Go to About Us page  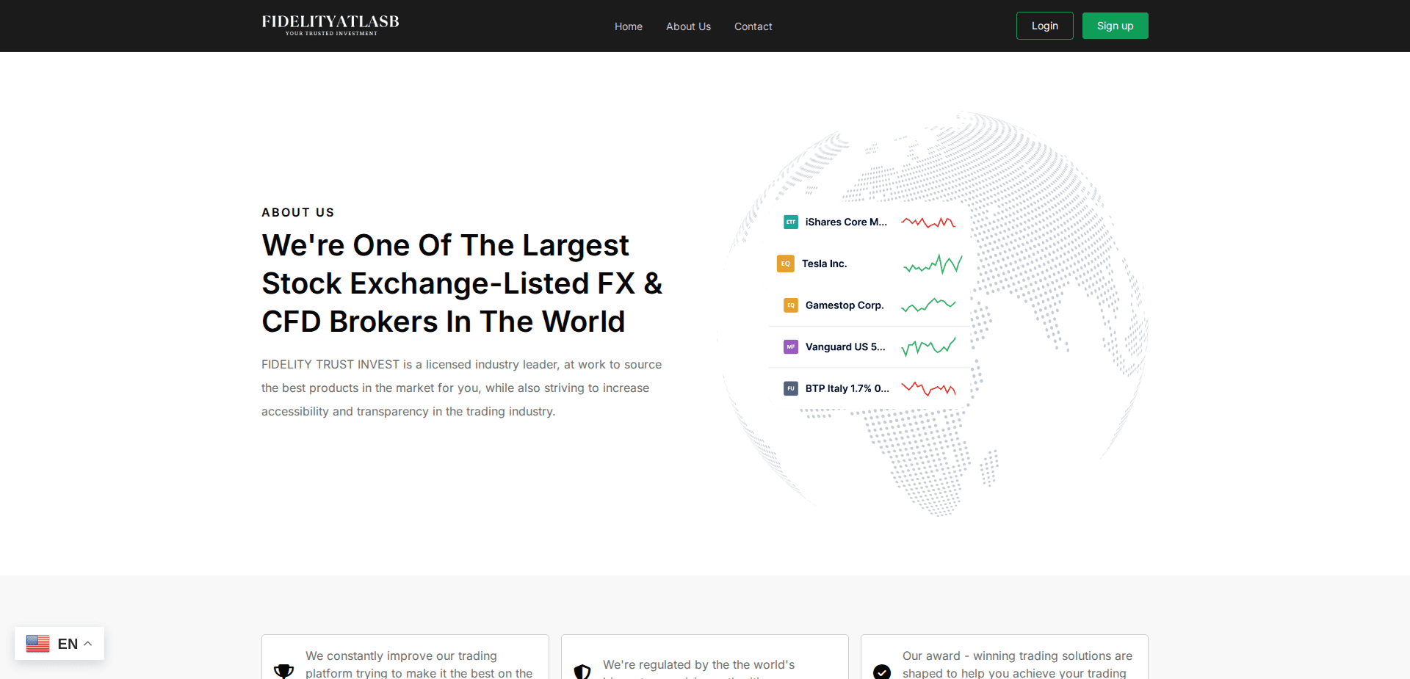[x=688, y=26]
